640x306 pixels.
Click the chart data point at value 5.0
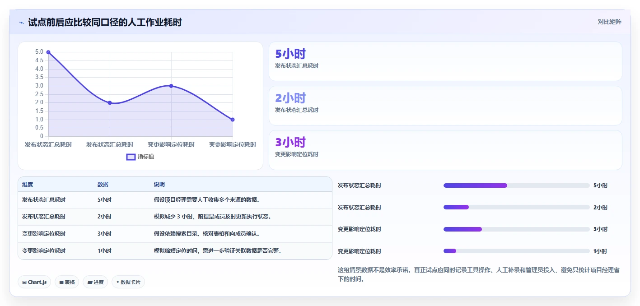tap(48, 52)
